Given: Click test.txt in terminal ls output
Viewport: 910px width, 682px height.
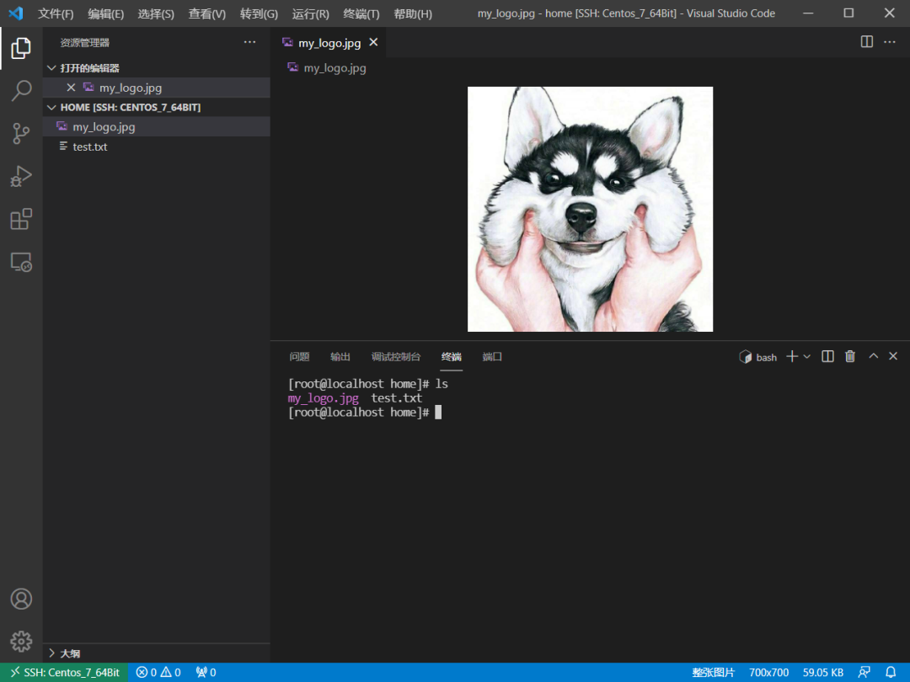Looking at the screenshot, I should point(396,397).
